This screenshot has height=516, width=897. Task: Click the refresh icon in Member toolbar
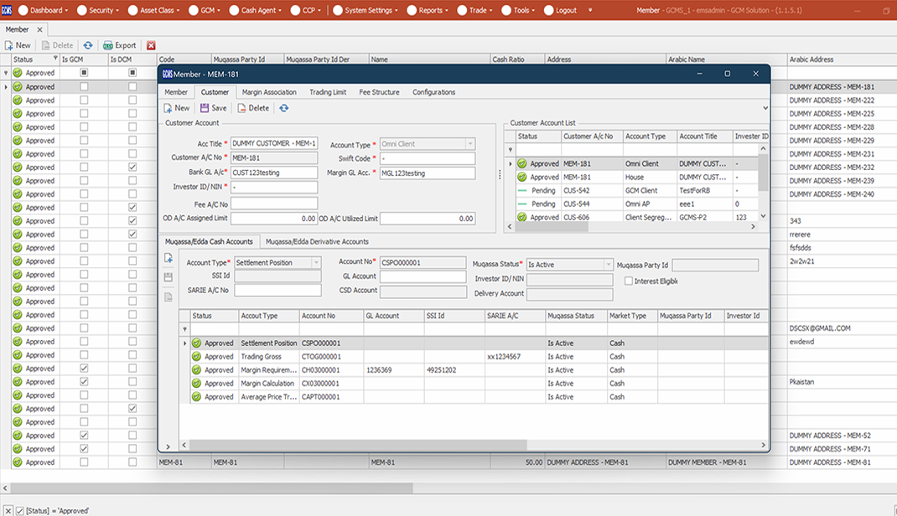tap(87, 45)
